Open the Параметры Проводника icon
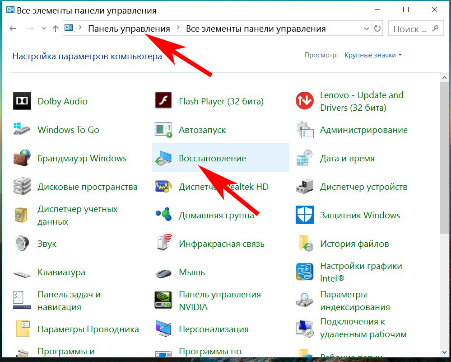The height and width of the screenshot is (362, 451). click(23, 329)
